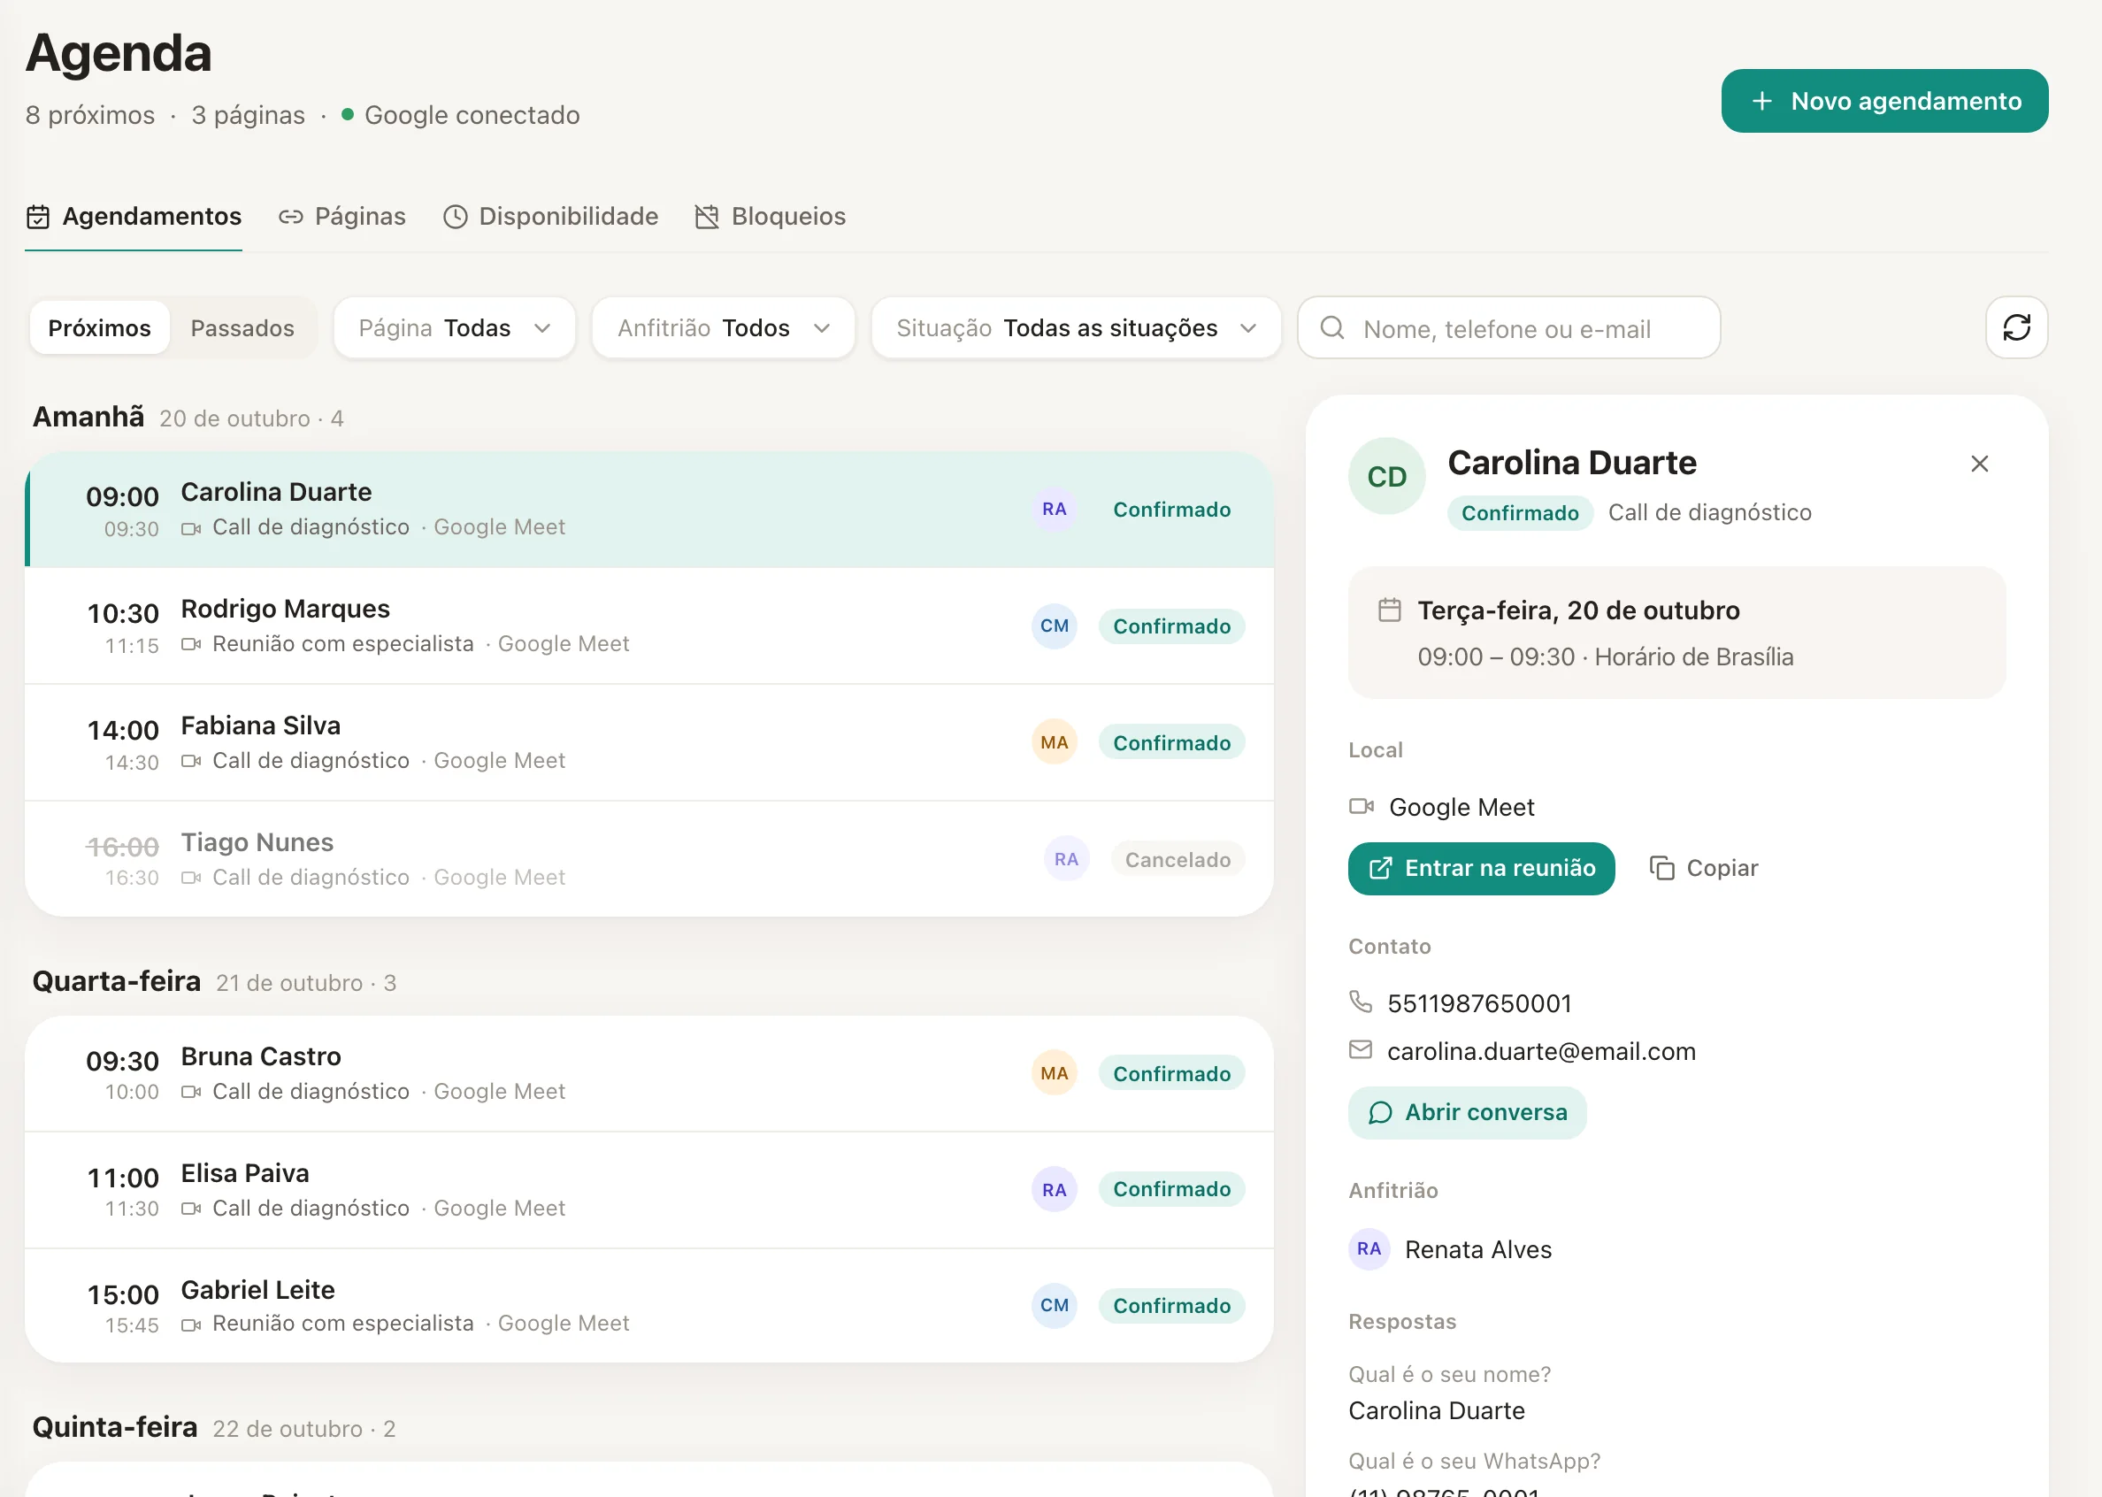Select the cancelled Tiago Nunes appointment

648,859
